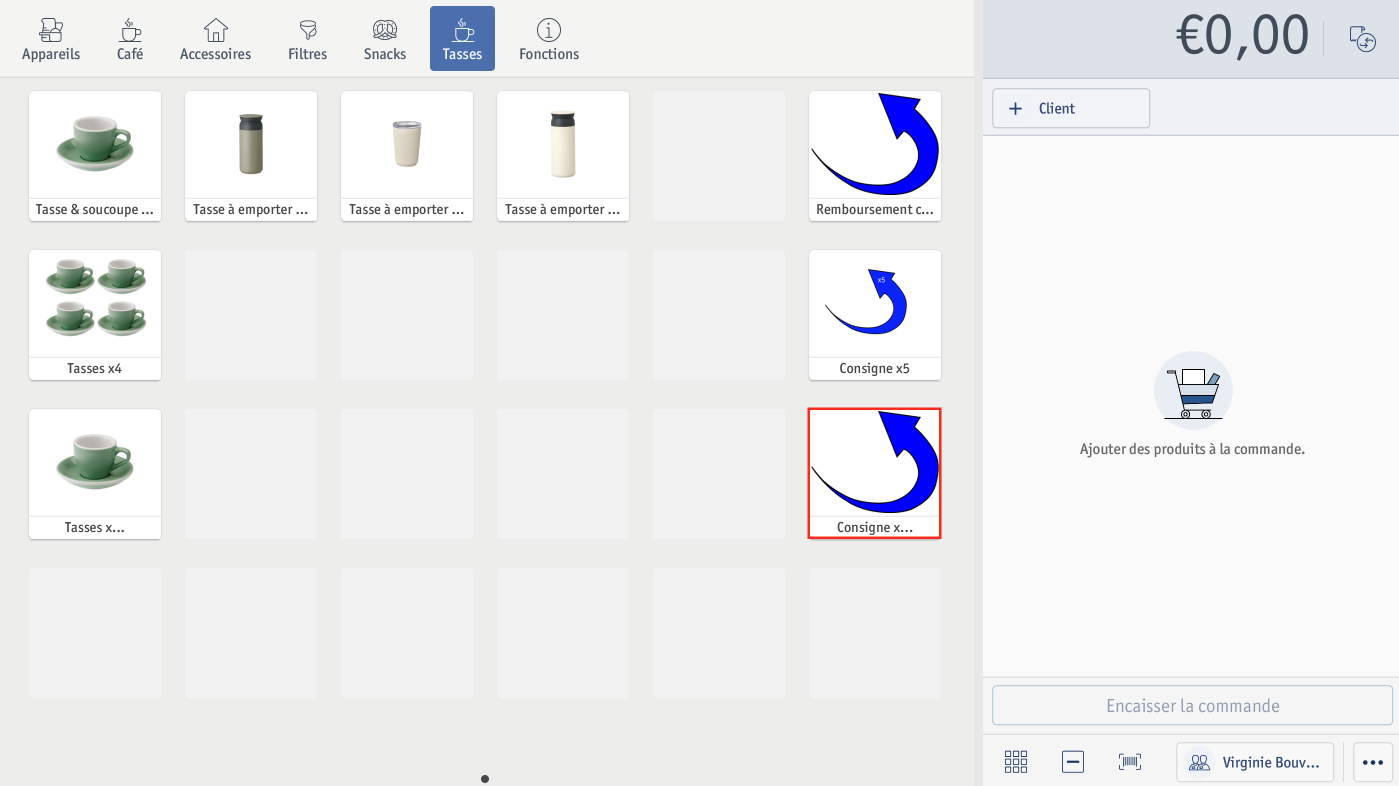Select the Consigne x5 tile
Image resolution: width=1399 pixels, height=786 pixels.
click(x=874, y=315)
